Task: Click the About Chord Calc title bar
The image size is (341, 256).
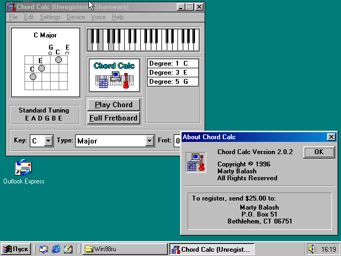Action: coord(254,137)
